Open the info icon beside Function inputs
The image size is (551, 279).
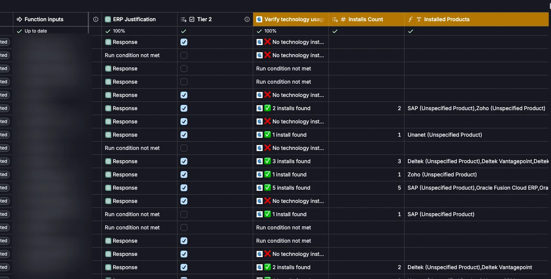(x=96, y=19)
